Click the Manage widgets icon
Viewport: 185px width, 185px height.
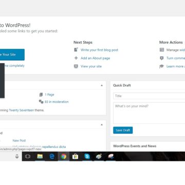click(x=162, y=50)
